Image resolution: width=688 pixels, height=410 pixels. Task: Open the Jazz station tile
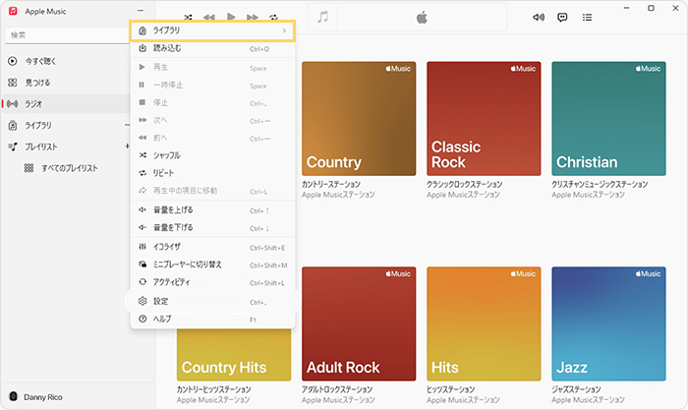pyautogui.click(x=608, y=323)
